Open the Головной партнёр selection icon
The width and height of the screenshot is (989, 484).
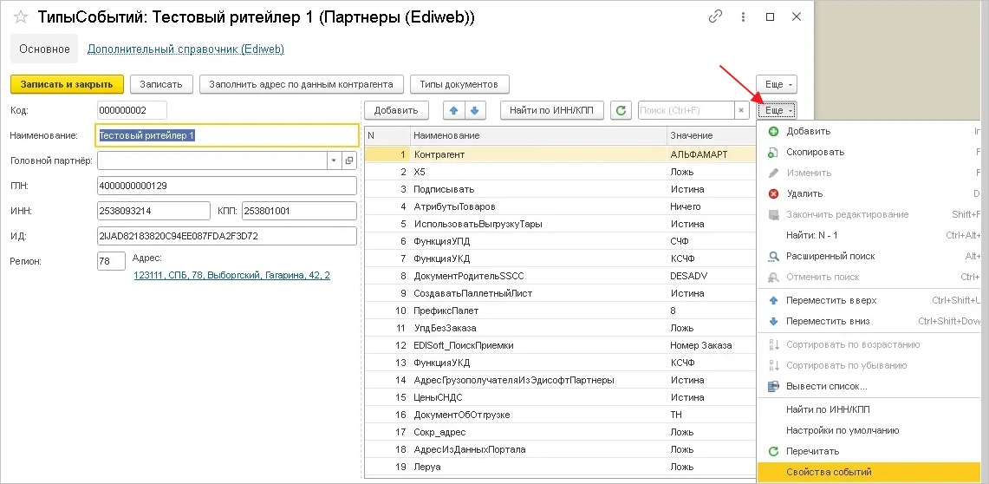click(x=349, y=160)
